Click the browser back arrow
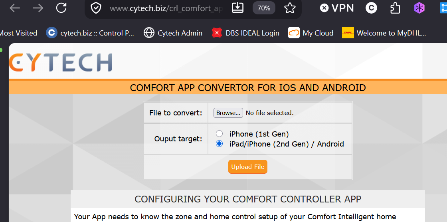The image size is (447, 222). click(x=14, y=8)
